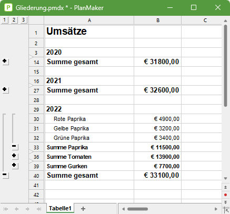Select Summe gesamt in row 40
Screen dimensions: 230x214
coord(89,176)
